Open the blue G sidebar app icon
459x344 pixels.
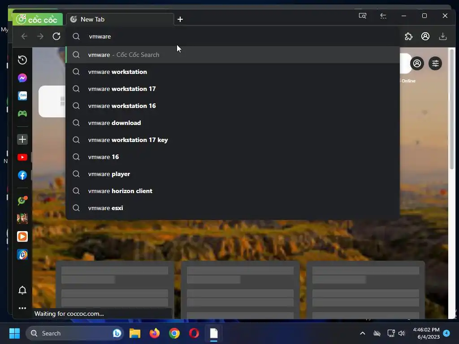[22, 254]
